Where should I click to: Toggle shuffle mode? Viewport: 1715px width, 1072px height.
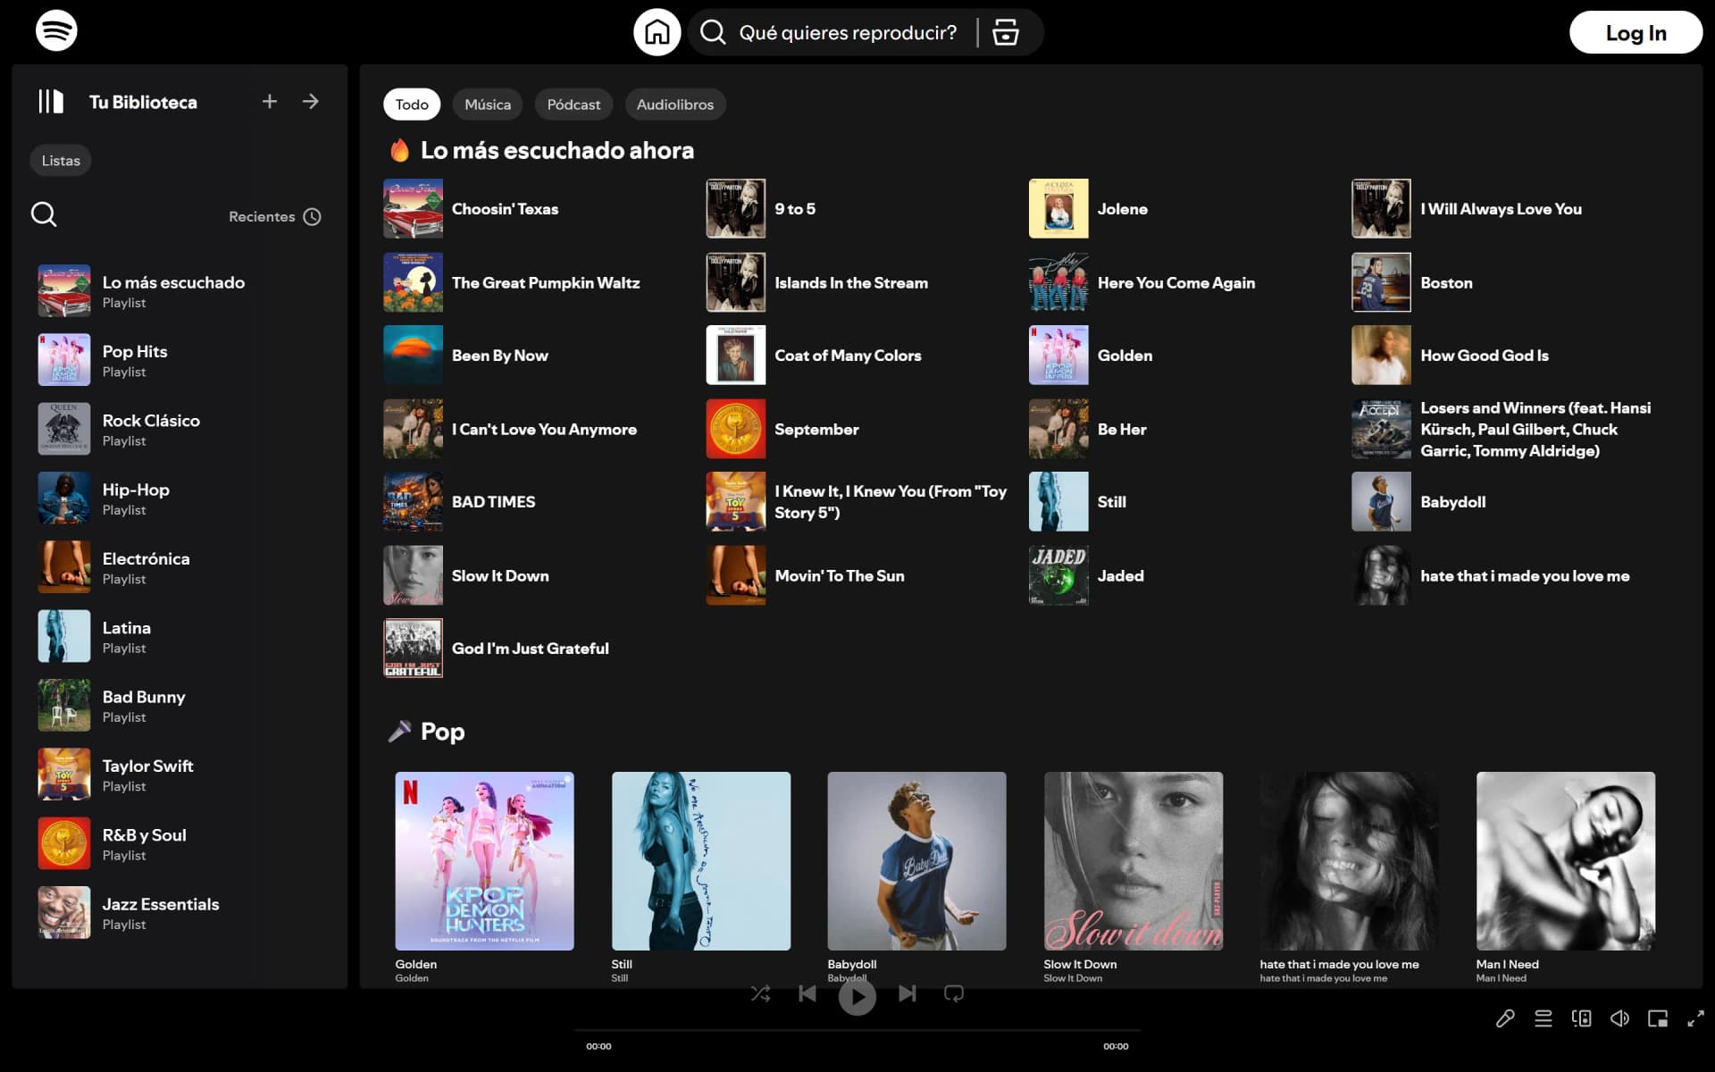[x=761, y=993]
